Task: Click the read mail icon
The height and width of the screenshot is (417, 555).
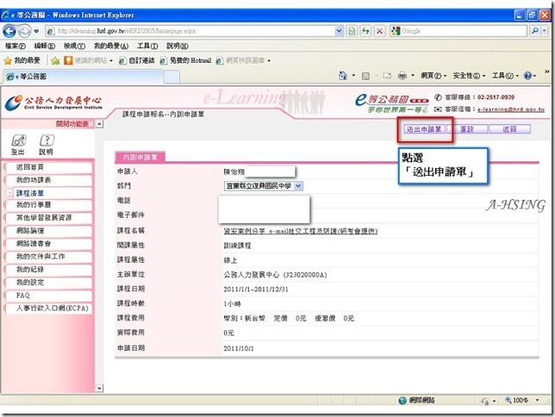Action: click(x=387, y=76)
